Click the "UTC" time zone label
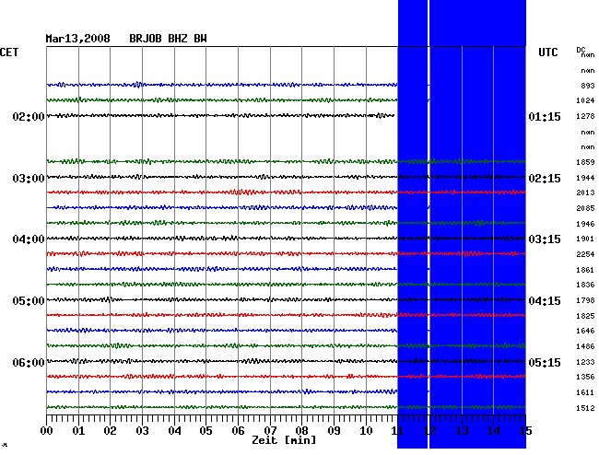The width and height of the screenshot is (599, 455). [548, 52]
